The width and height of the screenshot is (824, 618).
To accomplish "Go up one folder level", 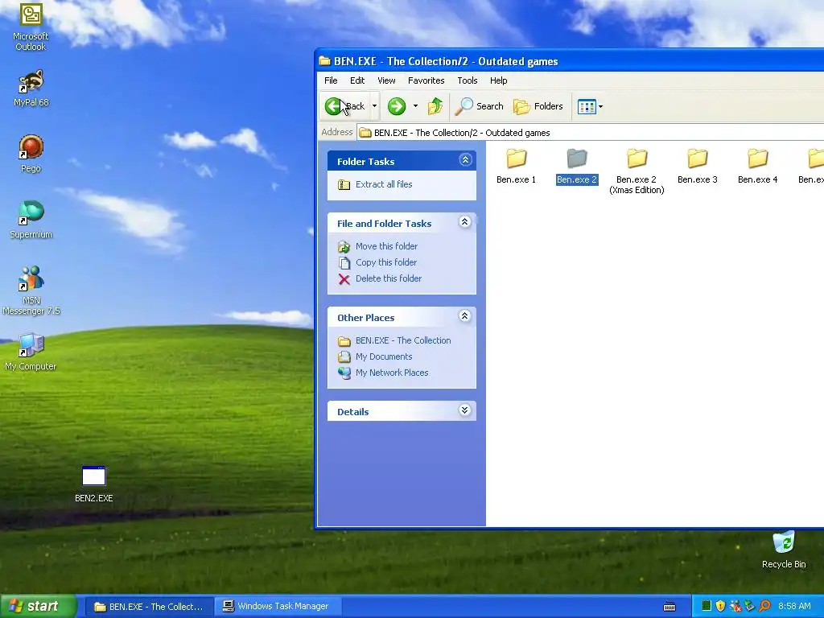I will click(435, 106).
